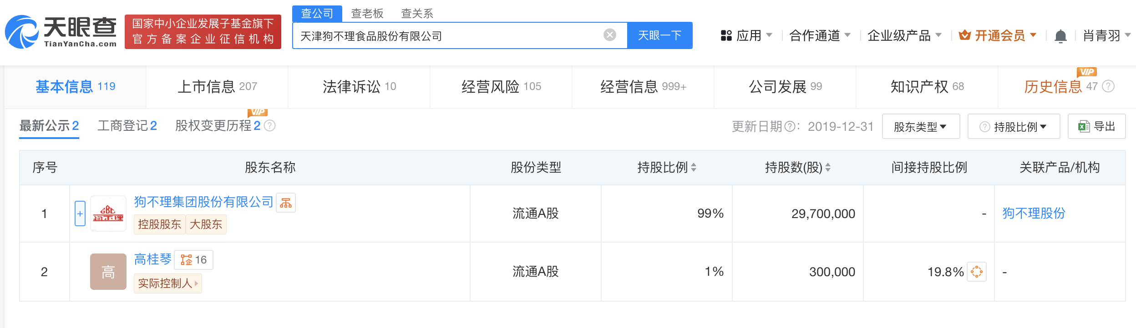Click the crown membership icon
The width and height of the screenshot is (1136, 328).
964,35
